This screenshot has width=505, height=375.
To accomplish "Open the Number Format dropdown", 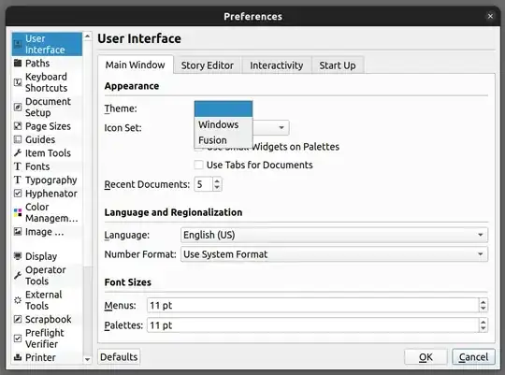I will click(x=334, y=254).
